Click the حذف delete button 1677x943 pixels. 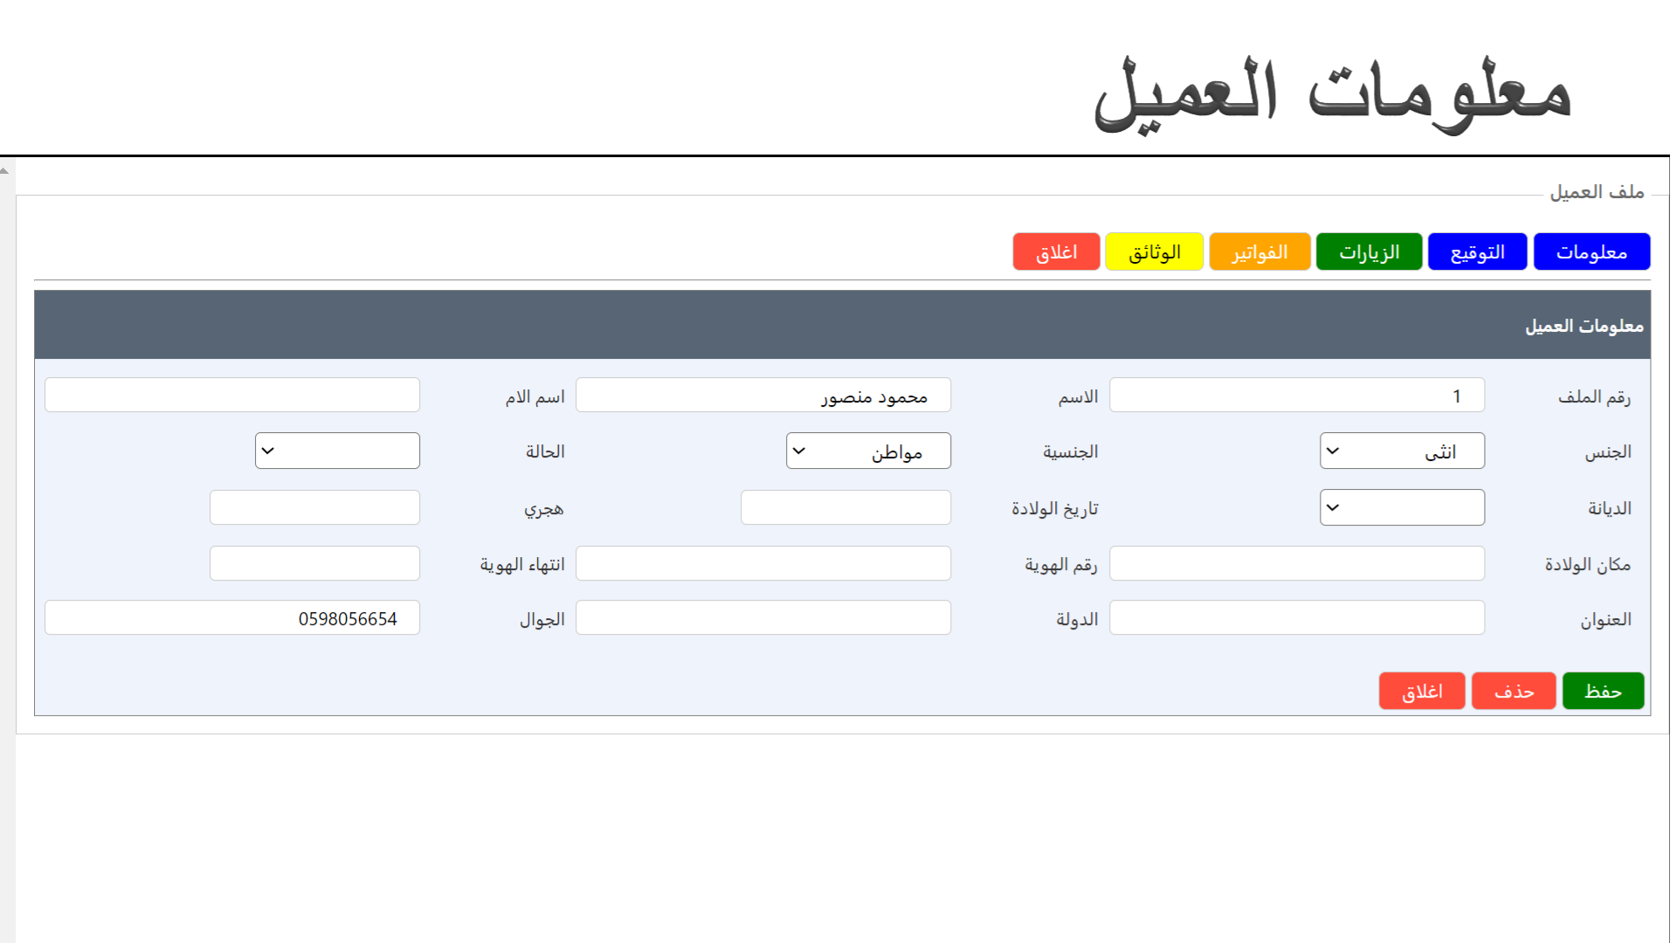[x=1513, y=692]
